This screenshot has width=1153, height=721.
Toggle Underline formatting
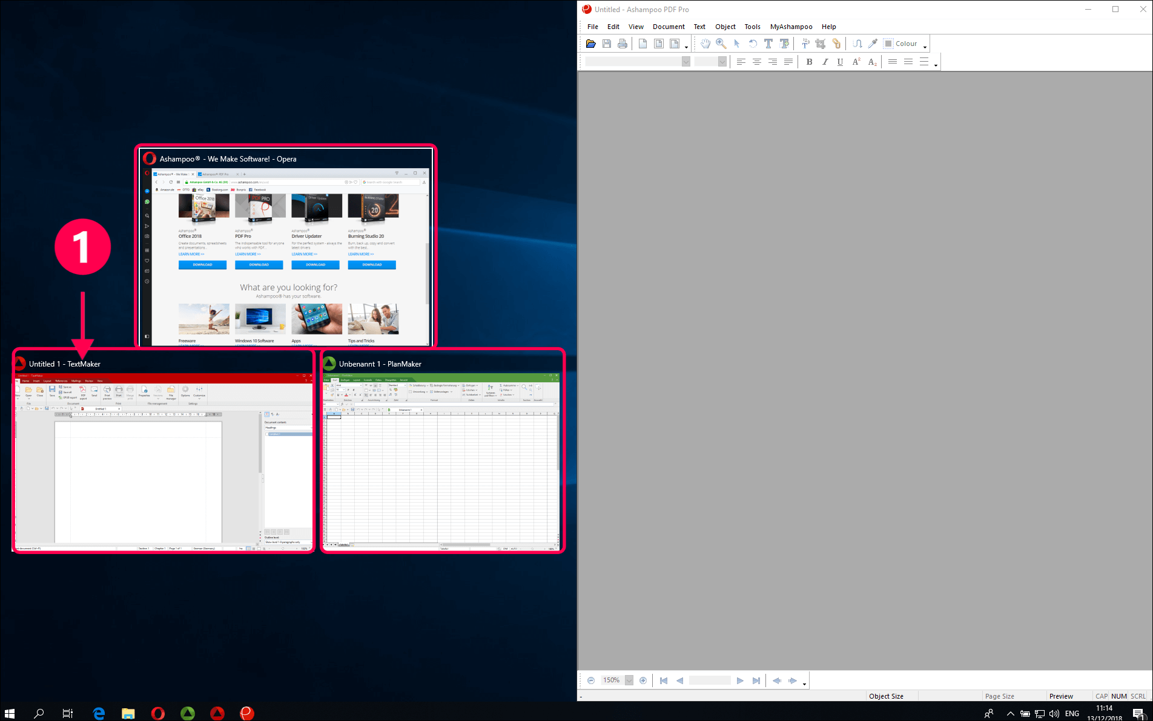[840, 62]
